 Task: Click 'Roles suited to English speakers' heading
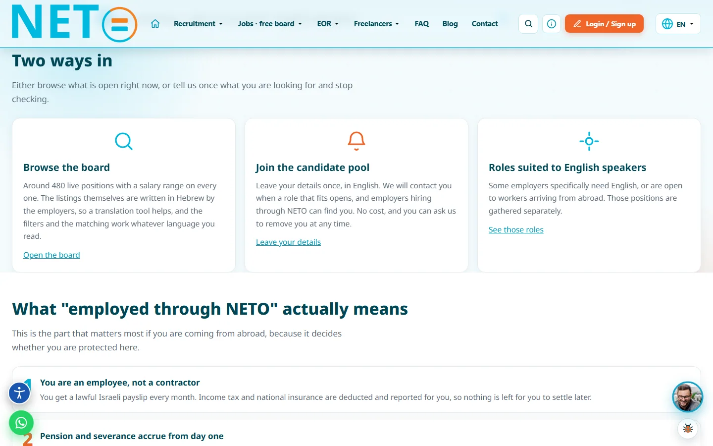click(567, 167)
